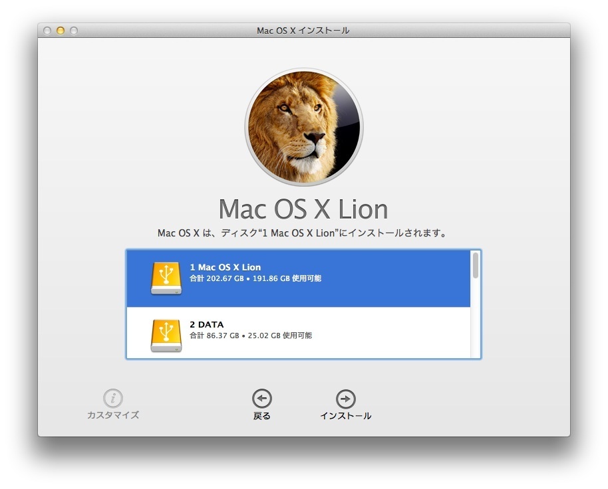Click the 202.67 GB capacity text line

click(x=255, y=278)
